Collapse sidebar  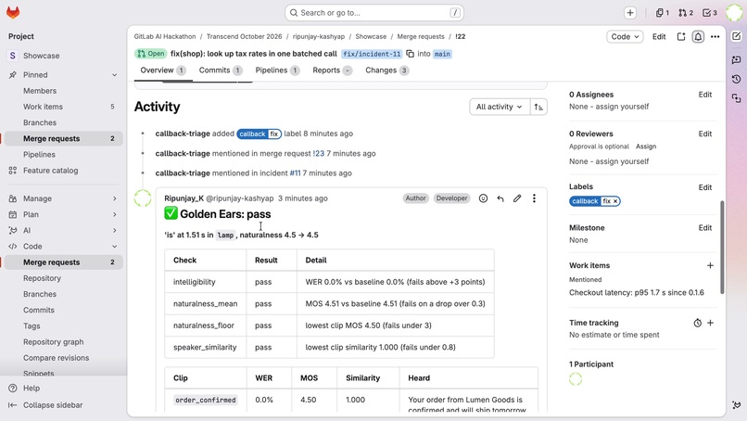click(x=45, y=405)
